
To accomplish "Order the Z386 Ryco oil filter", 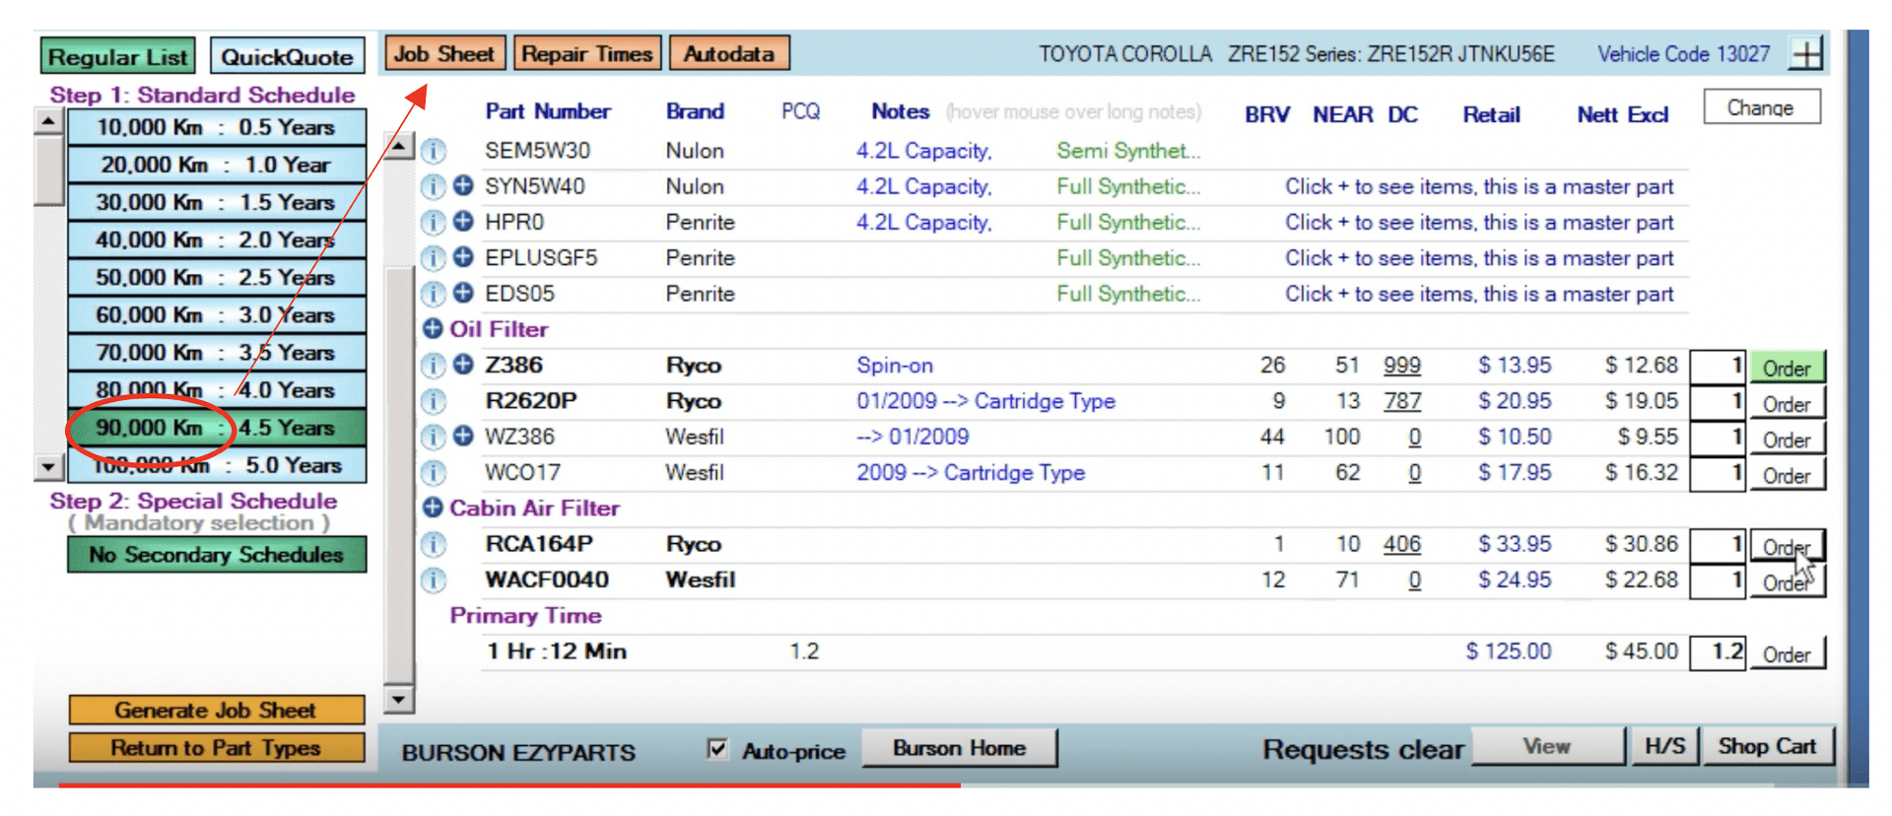I will coord(1787,368).
